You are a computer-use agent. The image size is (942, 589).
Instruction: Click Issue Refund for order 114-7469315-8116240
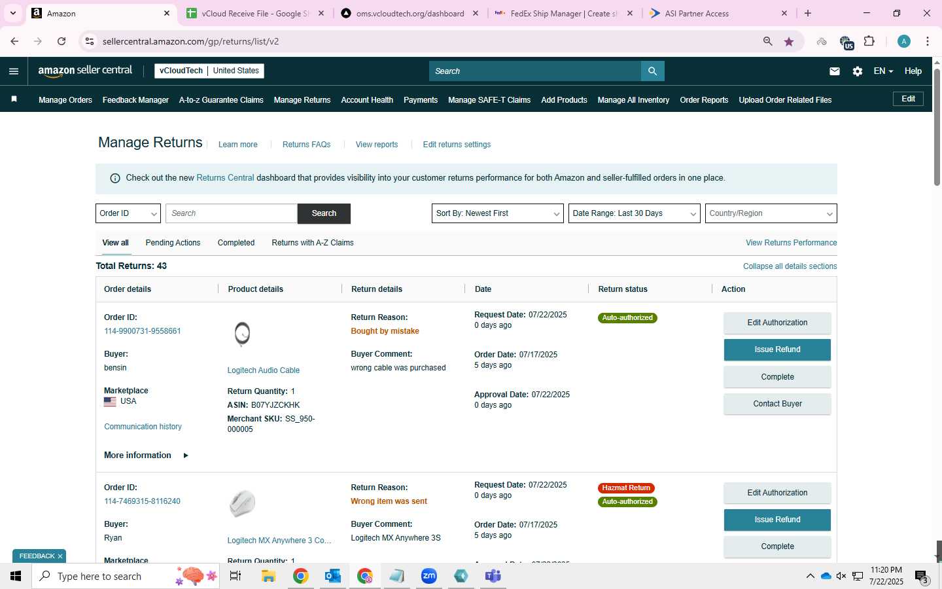coord(777,520)
